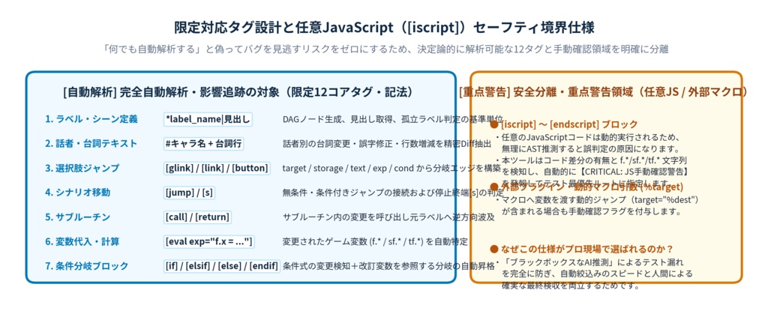
Task: Select row label 3. 選択肢ジャンプ
Action: [82, 169]
